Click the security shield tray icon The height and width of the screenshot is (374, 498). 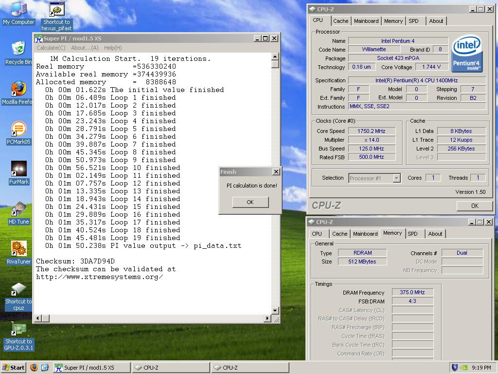click(x=455, y=368)
